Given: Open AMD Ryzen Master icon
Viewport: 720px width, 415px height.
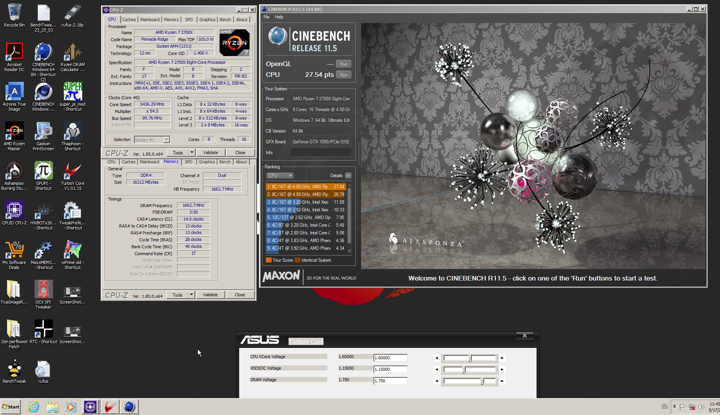Looking at the screenshot, I should 14,136.
